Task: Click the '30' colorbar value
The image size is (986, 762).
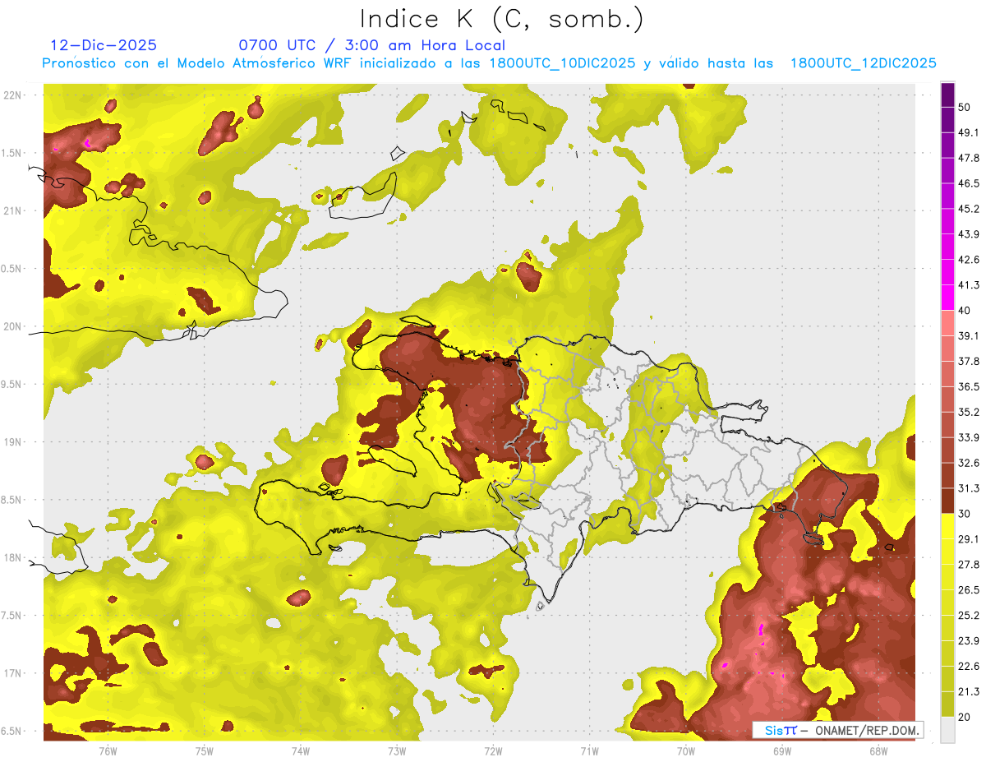Action: pos(965,514)
